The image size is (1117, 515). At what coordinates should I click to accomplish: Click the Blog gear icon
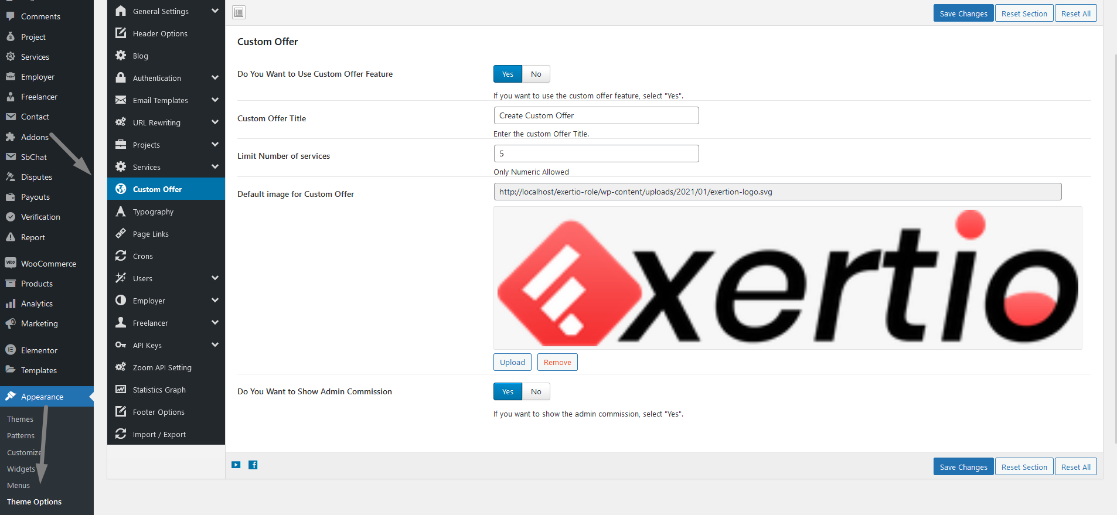pyautogui.click(x=121, y=55)
